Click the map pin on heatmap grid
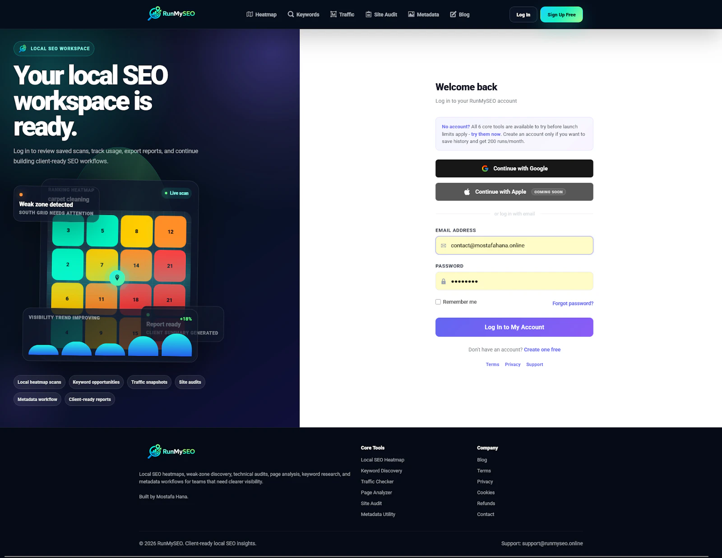This screenshot has width=722, height=558. click(x=117, y=278)
